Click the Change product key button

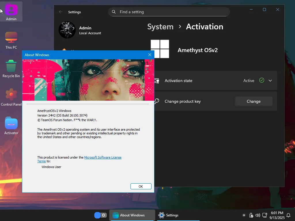254,101
